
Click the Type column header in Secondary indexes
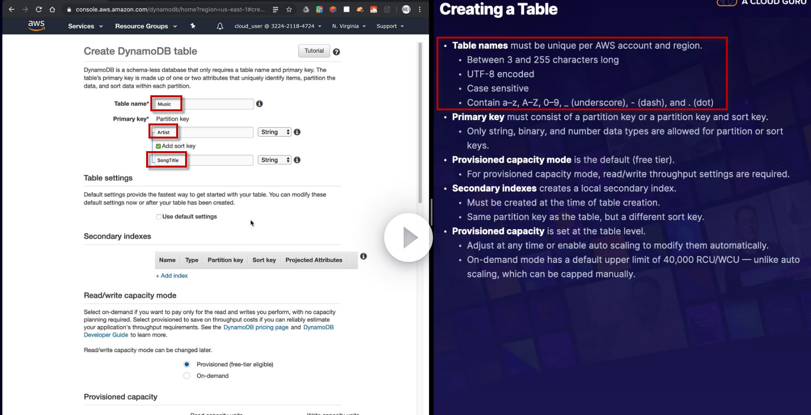pos(192,260)
